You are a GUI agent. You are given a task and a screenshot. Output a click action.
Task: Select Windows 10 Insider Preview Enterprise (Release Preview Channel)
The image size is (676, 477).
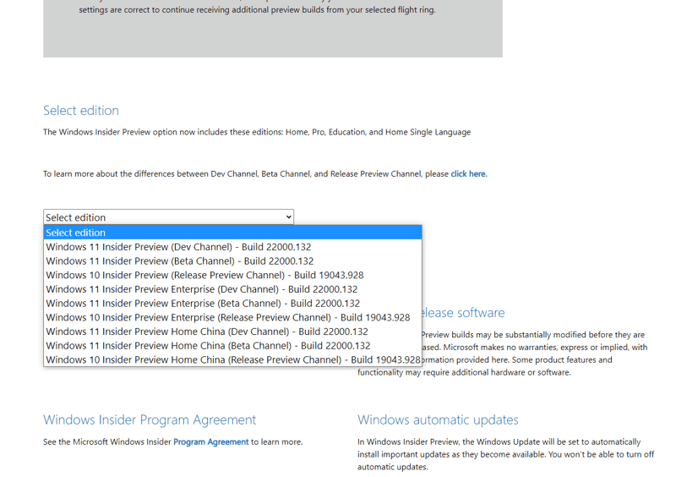click(x=232, y=317)
